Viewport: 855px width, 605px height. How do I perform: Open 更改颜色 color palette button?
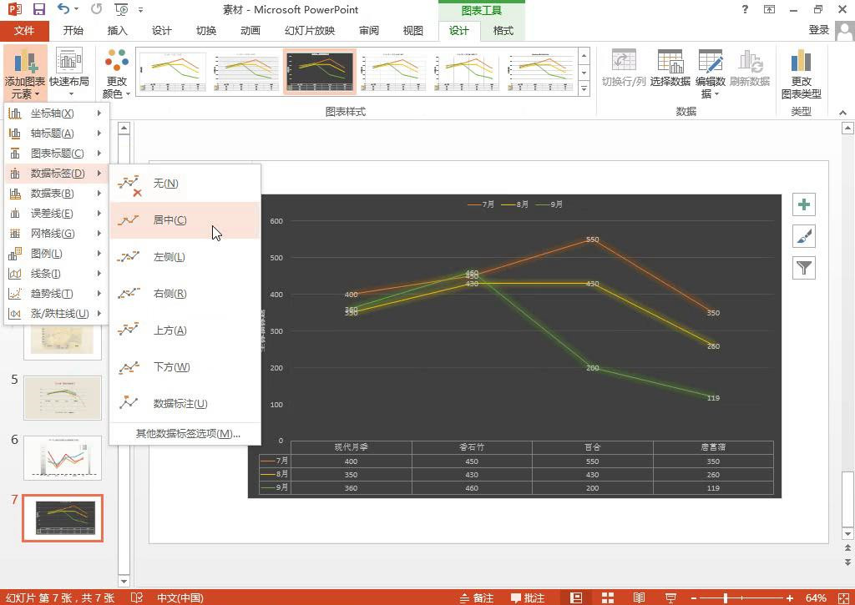click(x=117, y=73)
